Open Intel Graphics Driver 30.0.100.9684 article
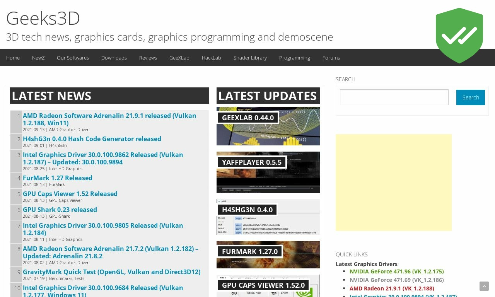 tap(103, 291)
